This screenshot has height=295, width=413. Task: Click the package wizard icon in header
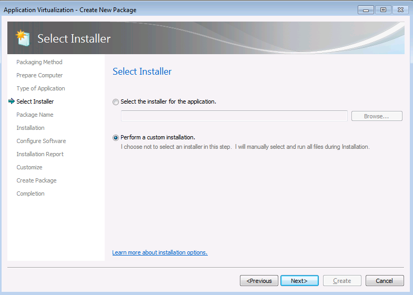(x=23, y=38)
